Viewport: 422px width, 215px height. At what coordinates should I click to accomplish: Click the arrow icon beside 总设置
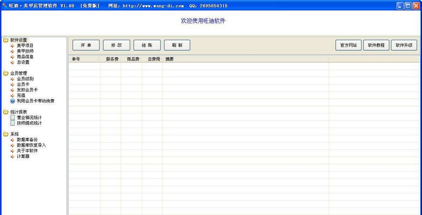tap(12, 63)
